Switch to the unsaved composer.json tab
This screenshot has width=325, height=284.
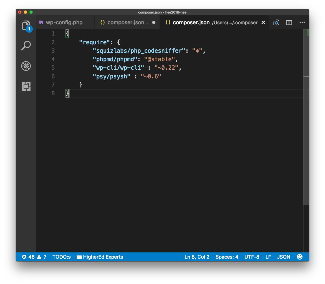(126, 23)
